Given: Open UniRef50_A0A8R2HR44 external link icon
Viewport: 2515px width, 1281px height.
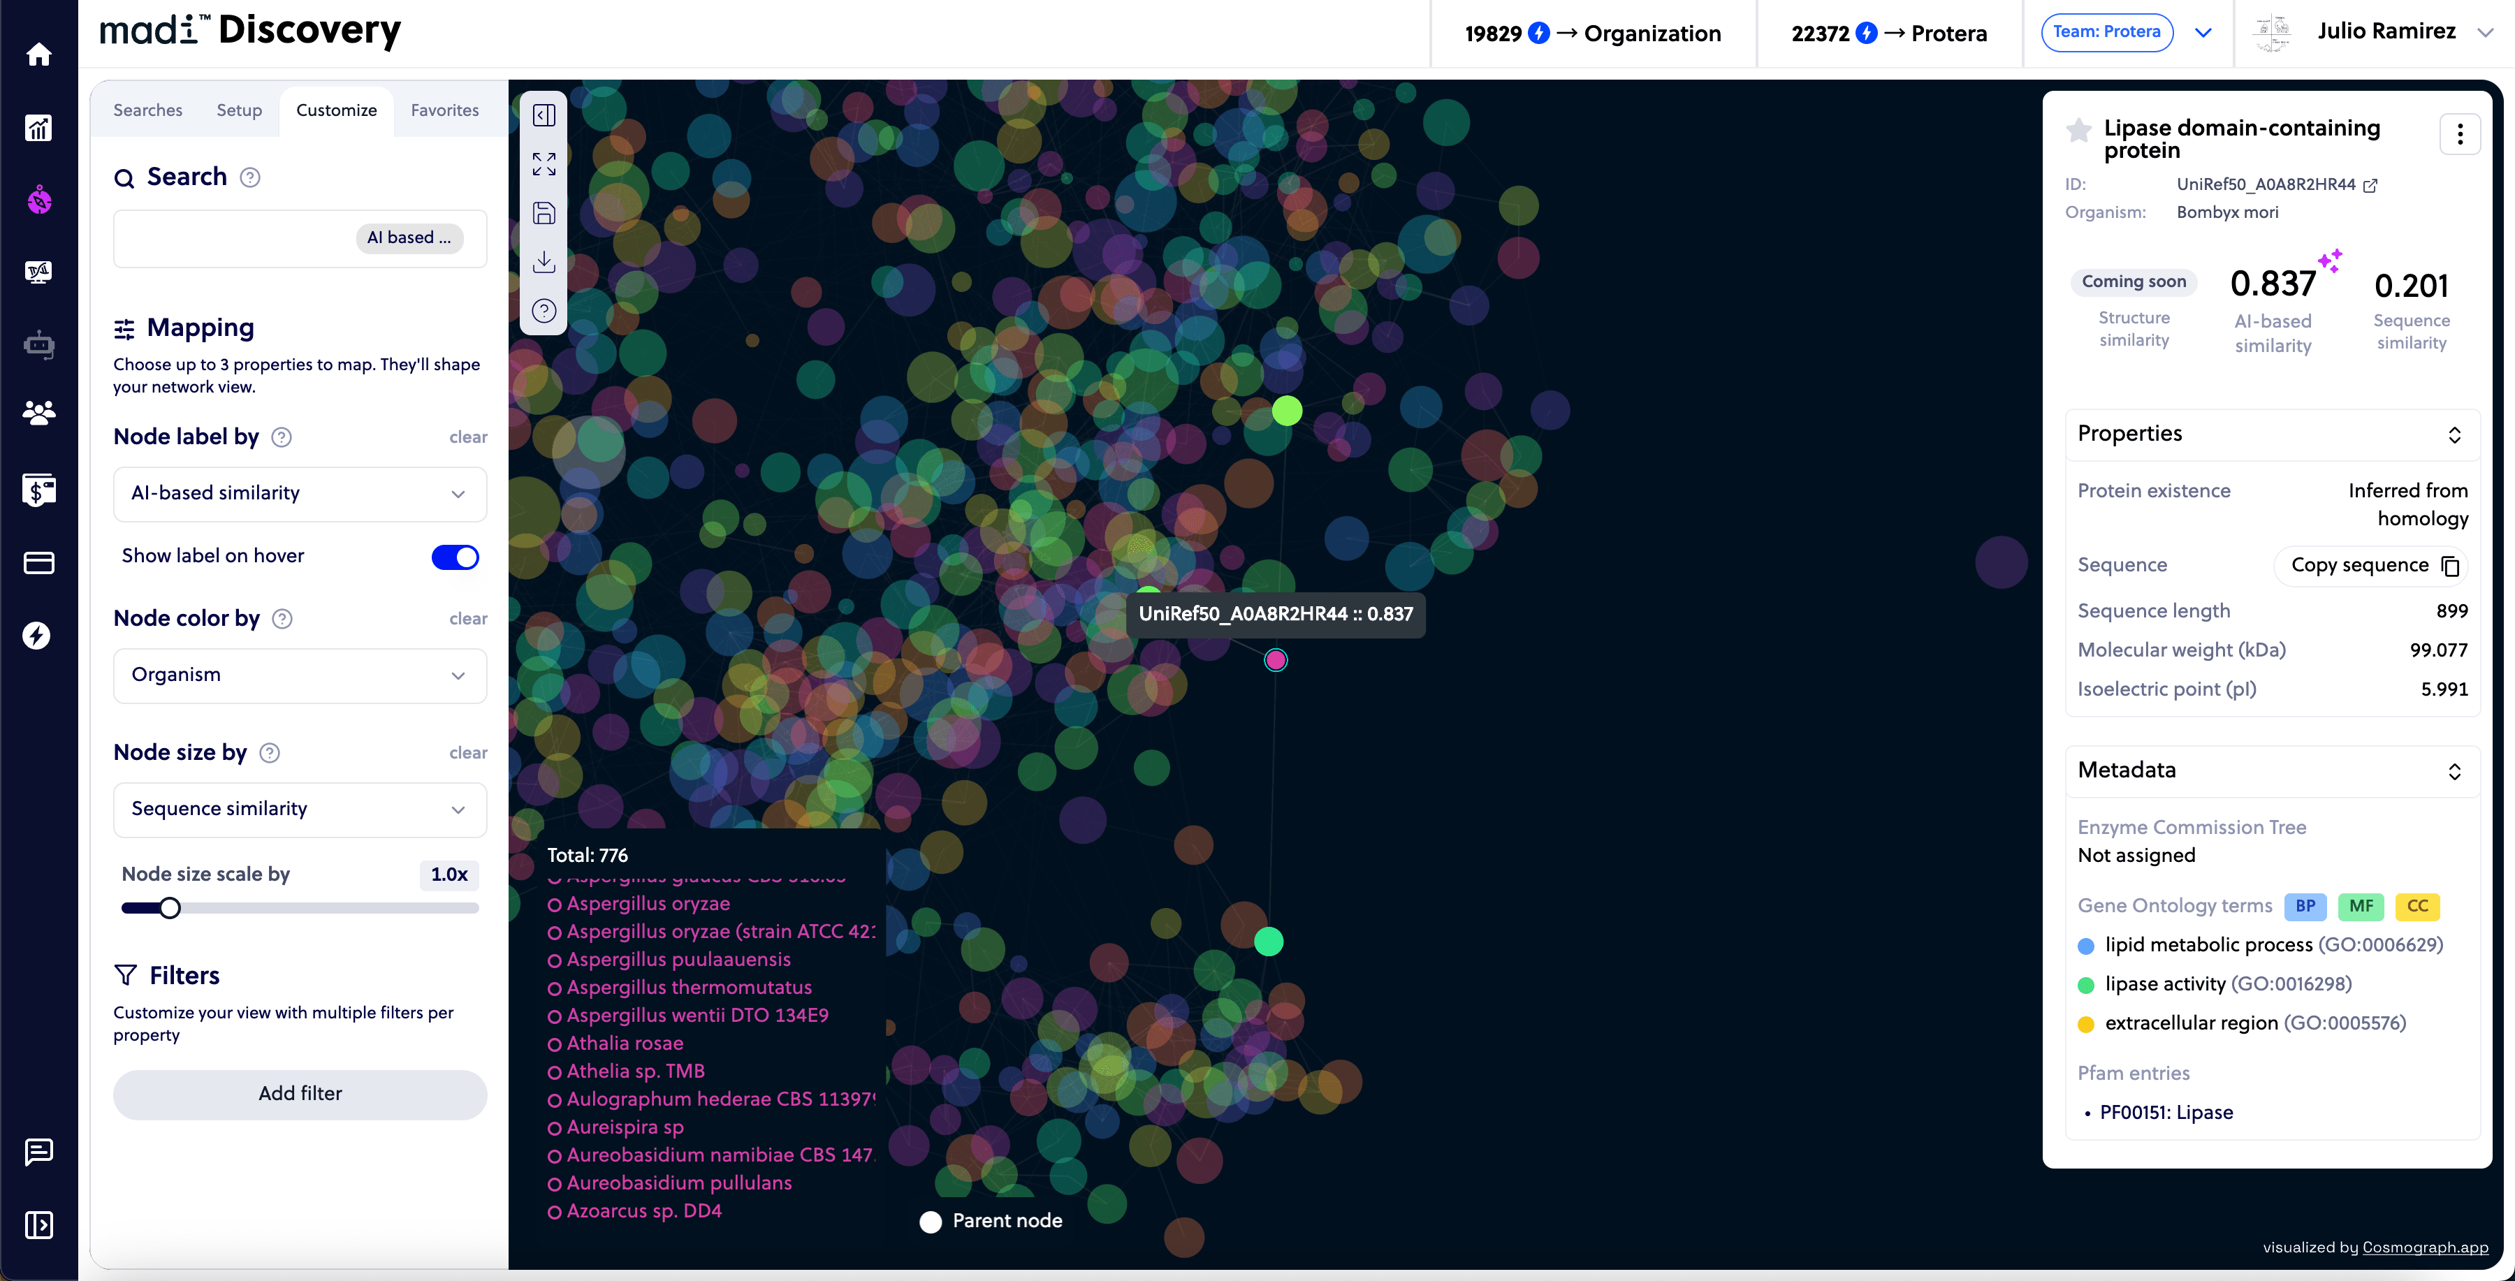Looking at the screenshot, I should tap(2370, 186).
